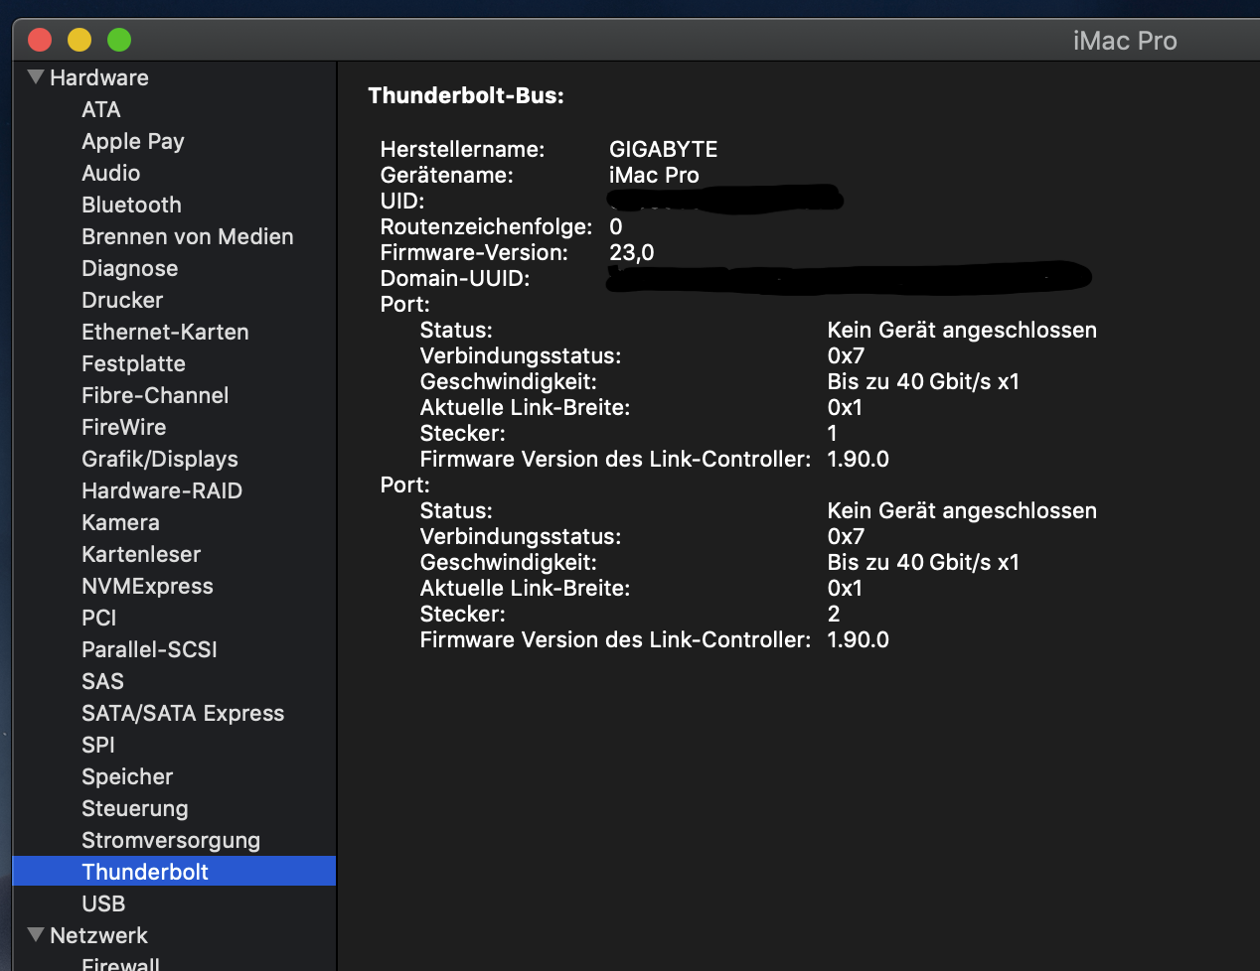Screen dimensions: 1260x971
Task: Click the Thunderbolt-Bus heading
Action: (466, 95)
